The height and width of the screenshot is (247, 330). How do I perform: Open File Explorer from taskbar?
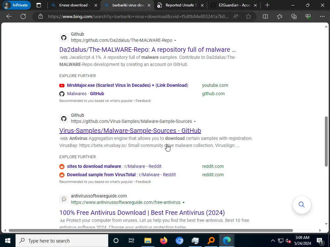(148, 241)
